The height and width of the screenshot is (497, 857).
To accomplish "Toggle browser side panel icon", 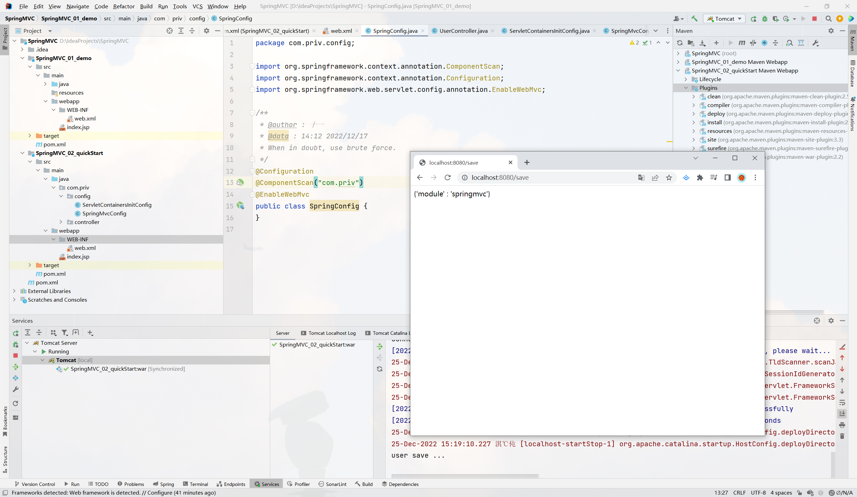I will 727,177.
